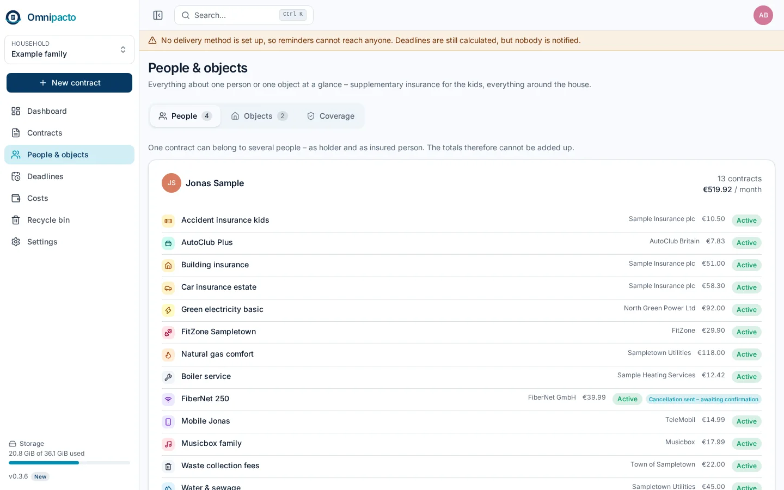Click the Omnipacto logo icon
This screenshot has width=784, height=490.
pyautogui.click(x=13, y=17)
